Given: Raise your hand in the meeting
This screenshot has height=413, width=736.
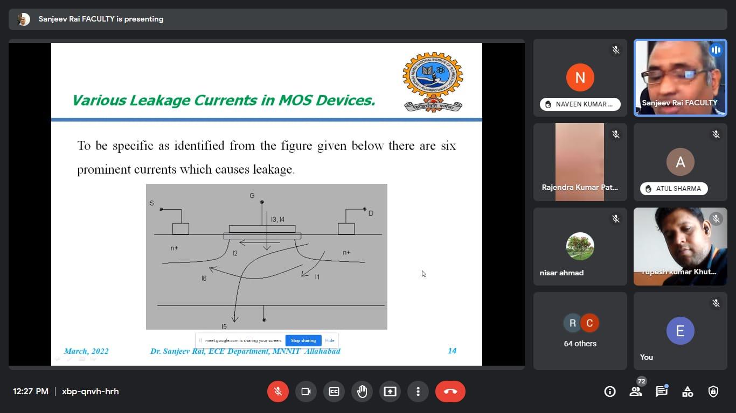Looking at the screenshot, I should coord(362,391).
